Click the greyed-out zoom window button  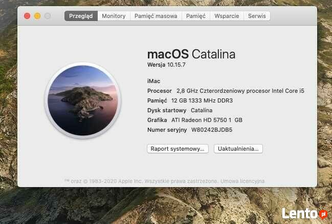tap(48, 16)
